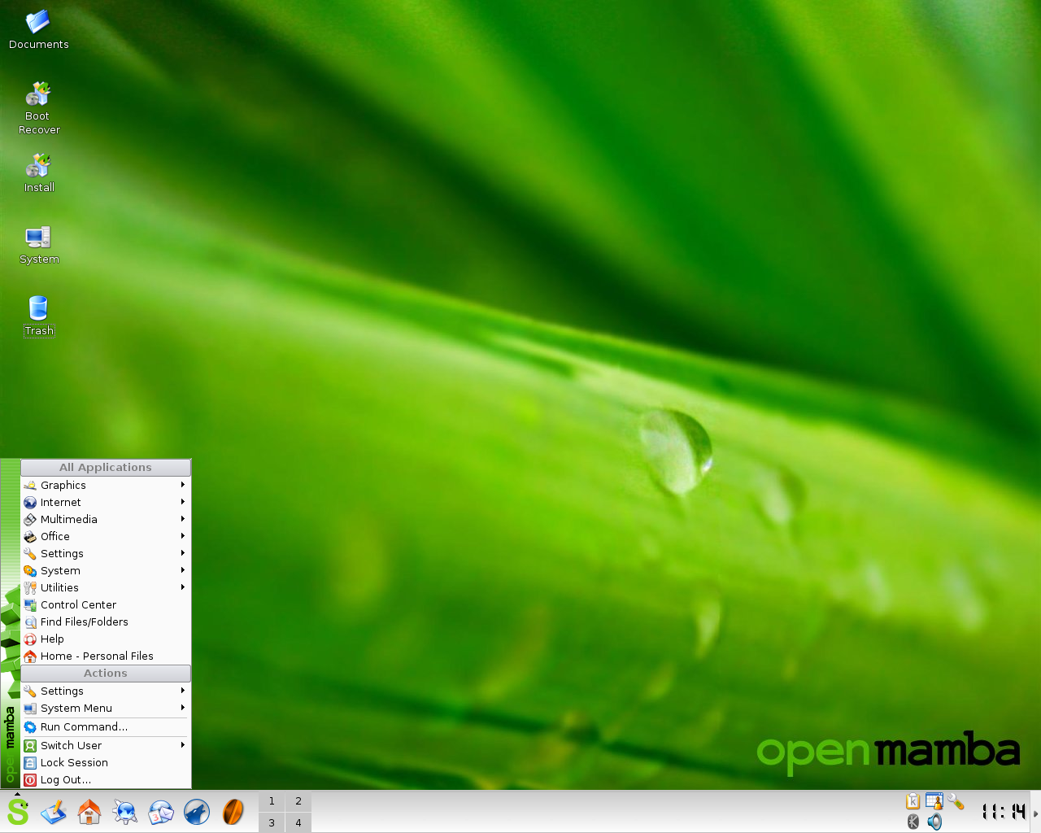Image resolution: width=1041 pixels, height=833 pixels.
Task: Select the System desktop icon
Action: (38, 244)
